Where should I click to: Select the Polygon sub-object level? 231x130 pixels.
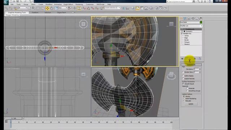[187, 42]
